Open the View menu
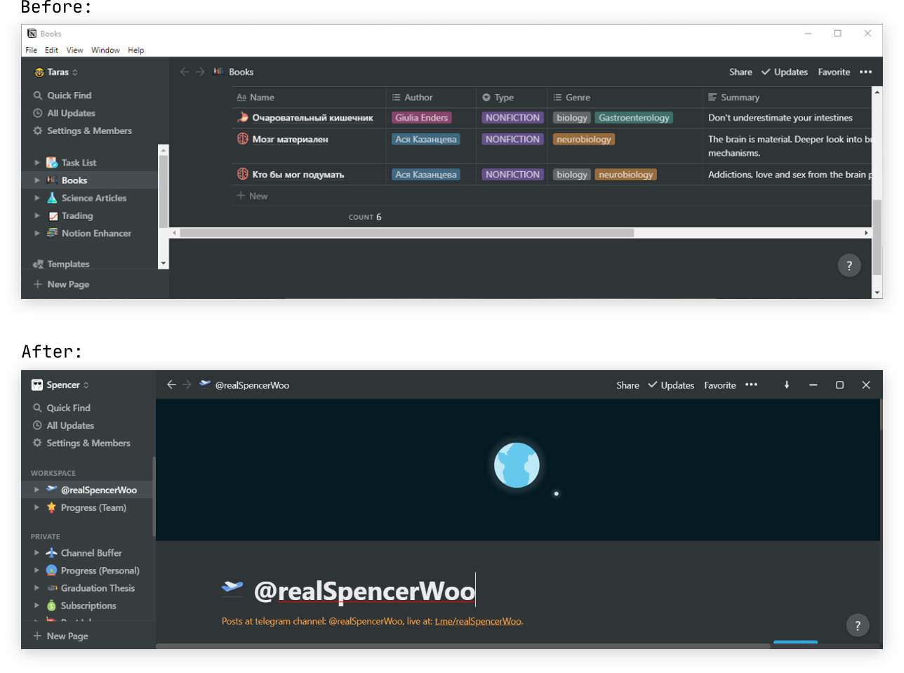Viewport: 904px width, 673px height. tap(74, 51)
